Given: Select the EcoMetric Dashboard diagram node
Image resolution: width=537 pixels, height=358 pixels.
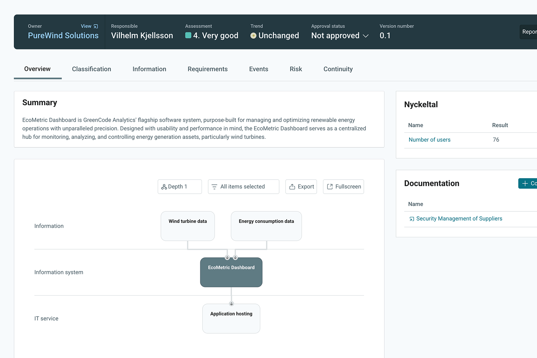Looking at the screenshot, I should [x=231, y=272].
